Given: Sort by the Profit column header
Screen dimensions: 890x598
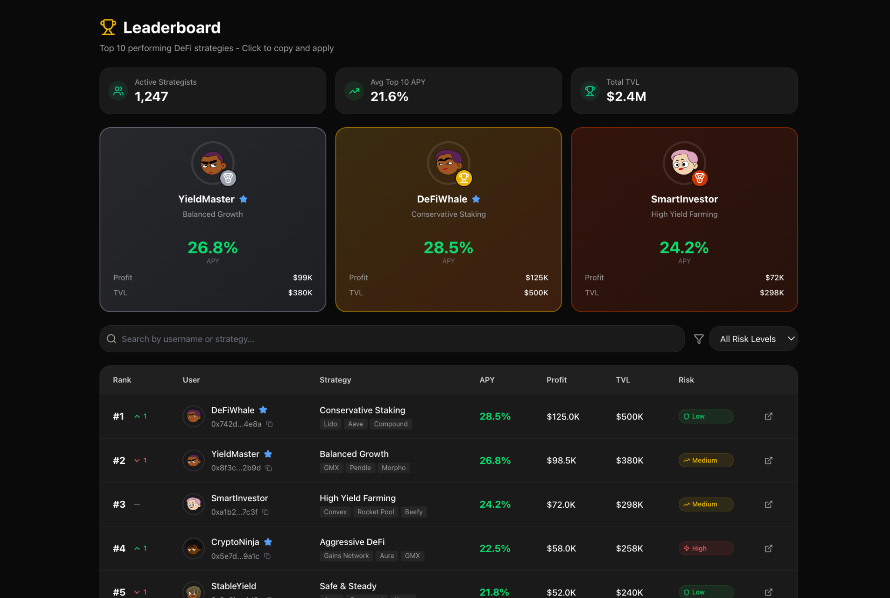Looking at the screenshot, I should coord(556,380).
